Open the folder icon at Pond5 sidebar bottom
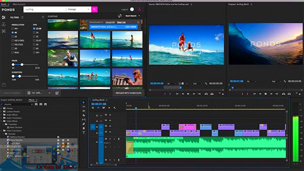304x171 pixels. click(4, 85)
